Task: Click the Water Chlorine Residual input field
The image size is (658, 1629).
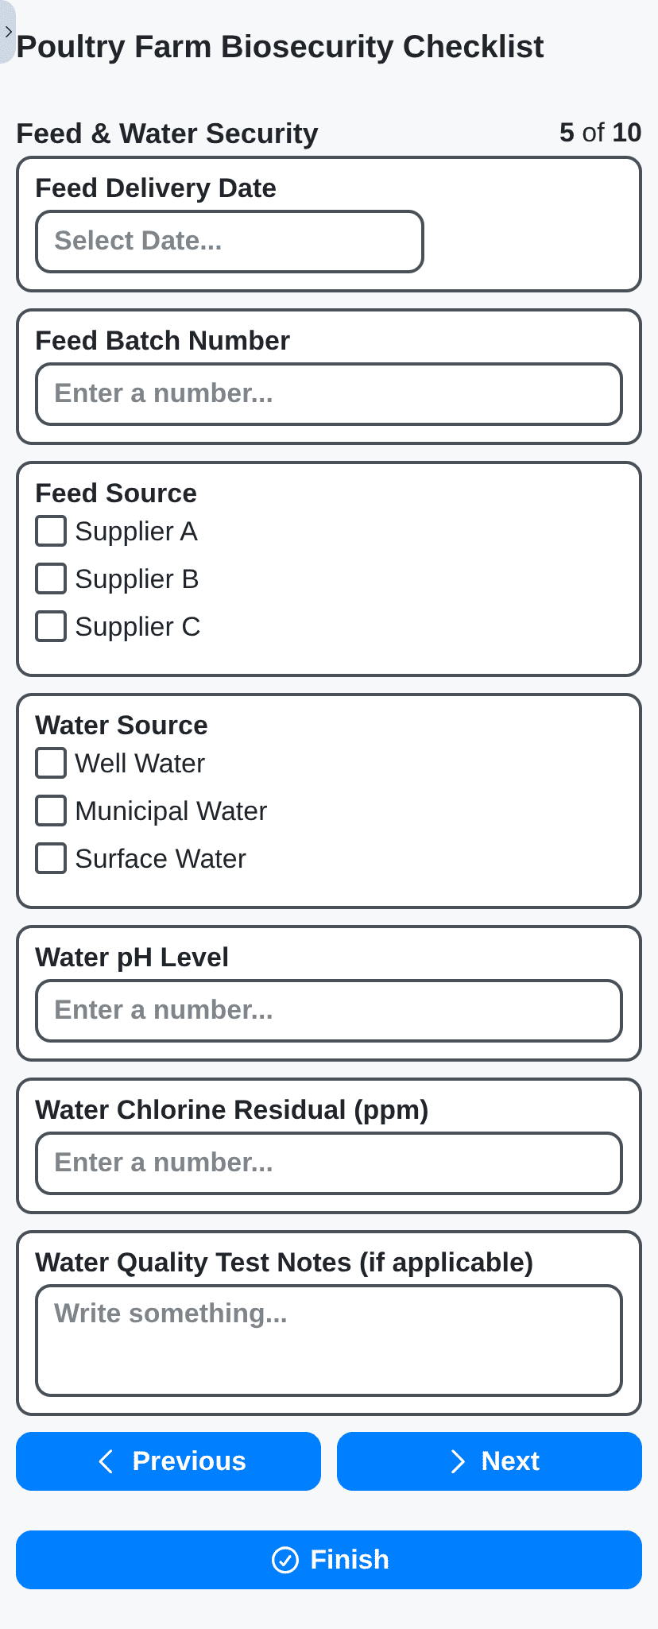Action: tap(328, 1163)
